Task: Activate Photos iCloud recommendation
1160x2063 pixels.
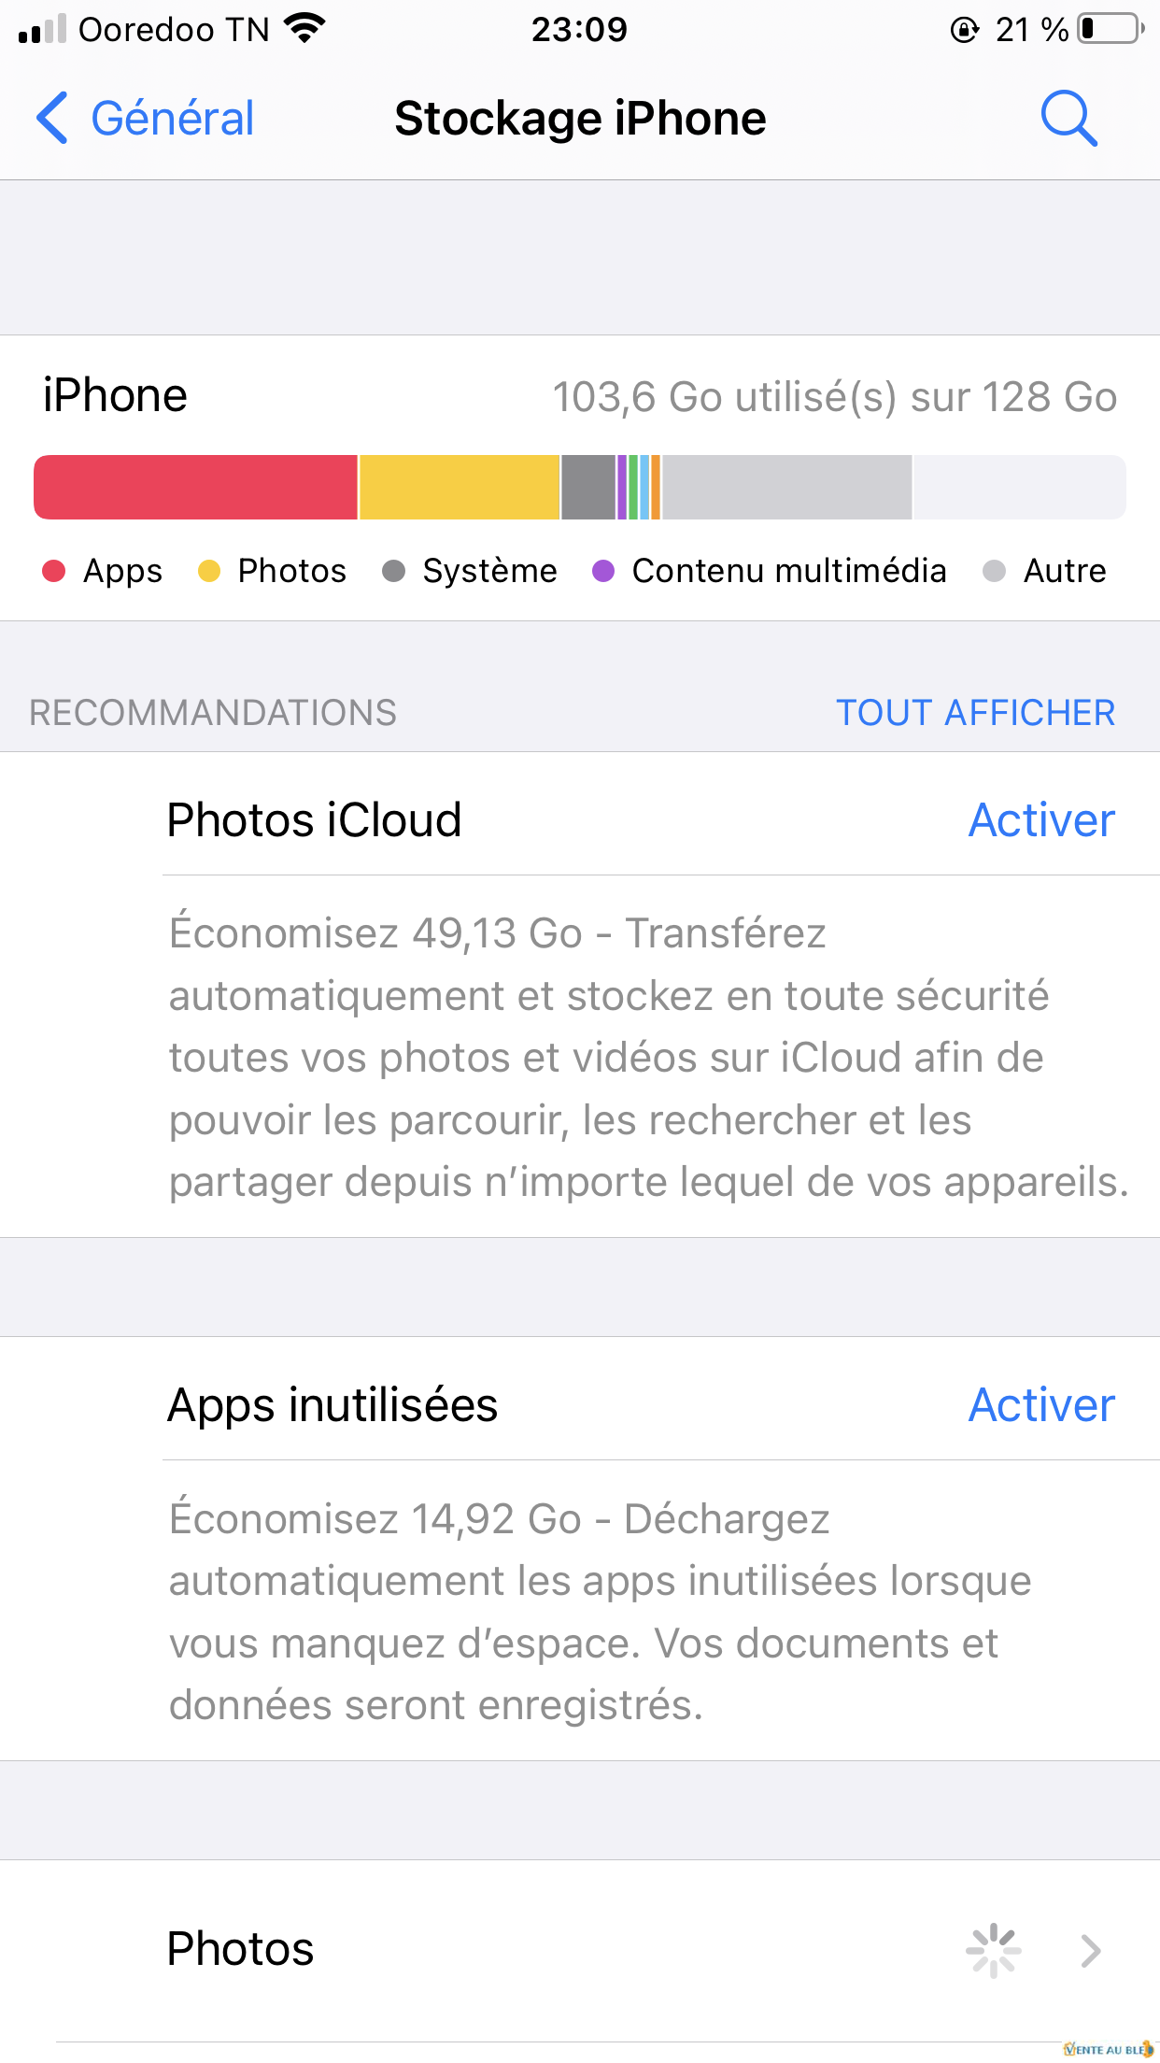Action: pyautogui.click(x=1041, y=820)
